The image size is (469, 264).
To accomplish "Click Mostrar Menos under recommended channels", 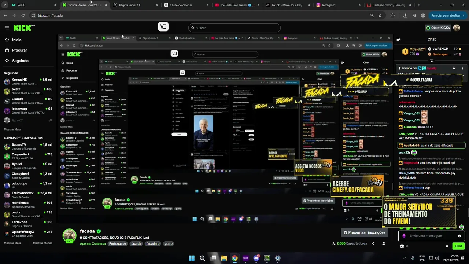I will point(43,243).
